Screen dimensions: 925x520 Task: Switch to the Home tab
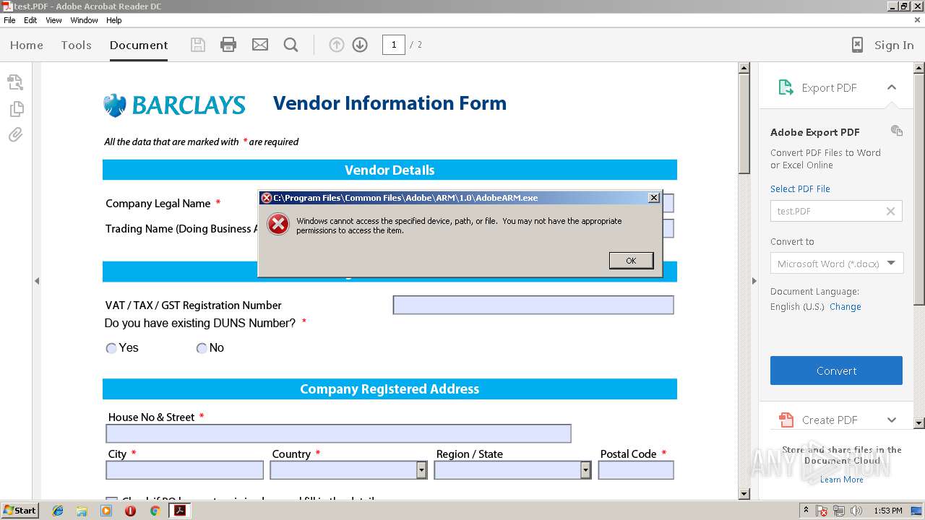point(27,45)
